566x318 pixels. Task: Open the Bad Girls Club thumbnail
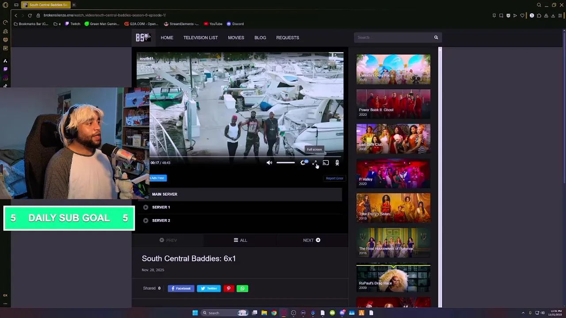(393, 139)
